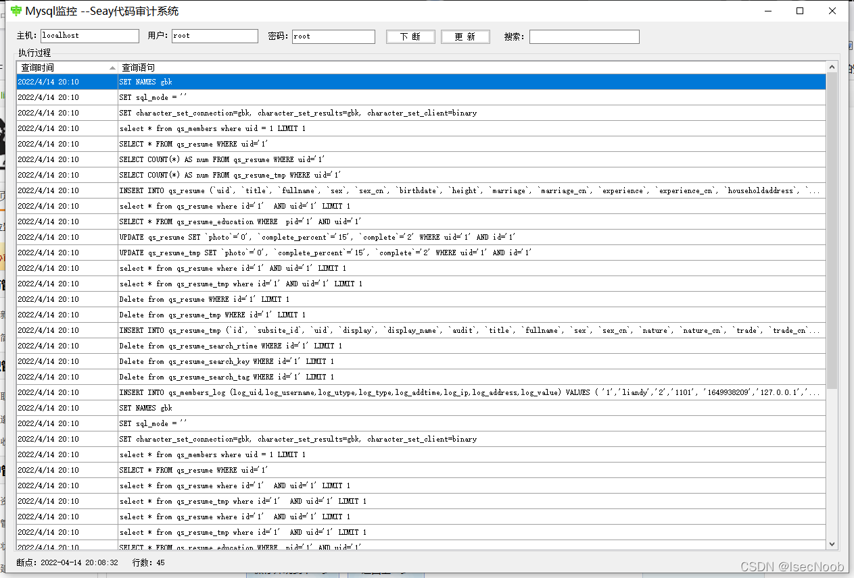This screenshot has width=854, height=578.
Task: Select 'Delete from qs_resume_search_key' row
Action: pos(421,361)
